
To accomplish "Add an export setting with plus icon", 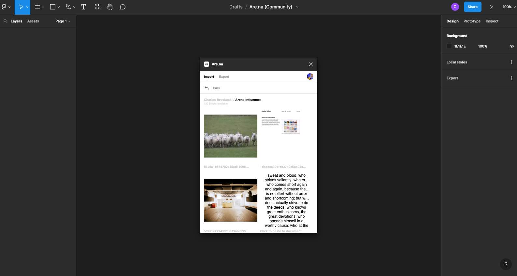I will pos(511,78).
